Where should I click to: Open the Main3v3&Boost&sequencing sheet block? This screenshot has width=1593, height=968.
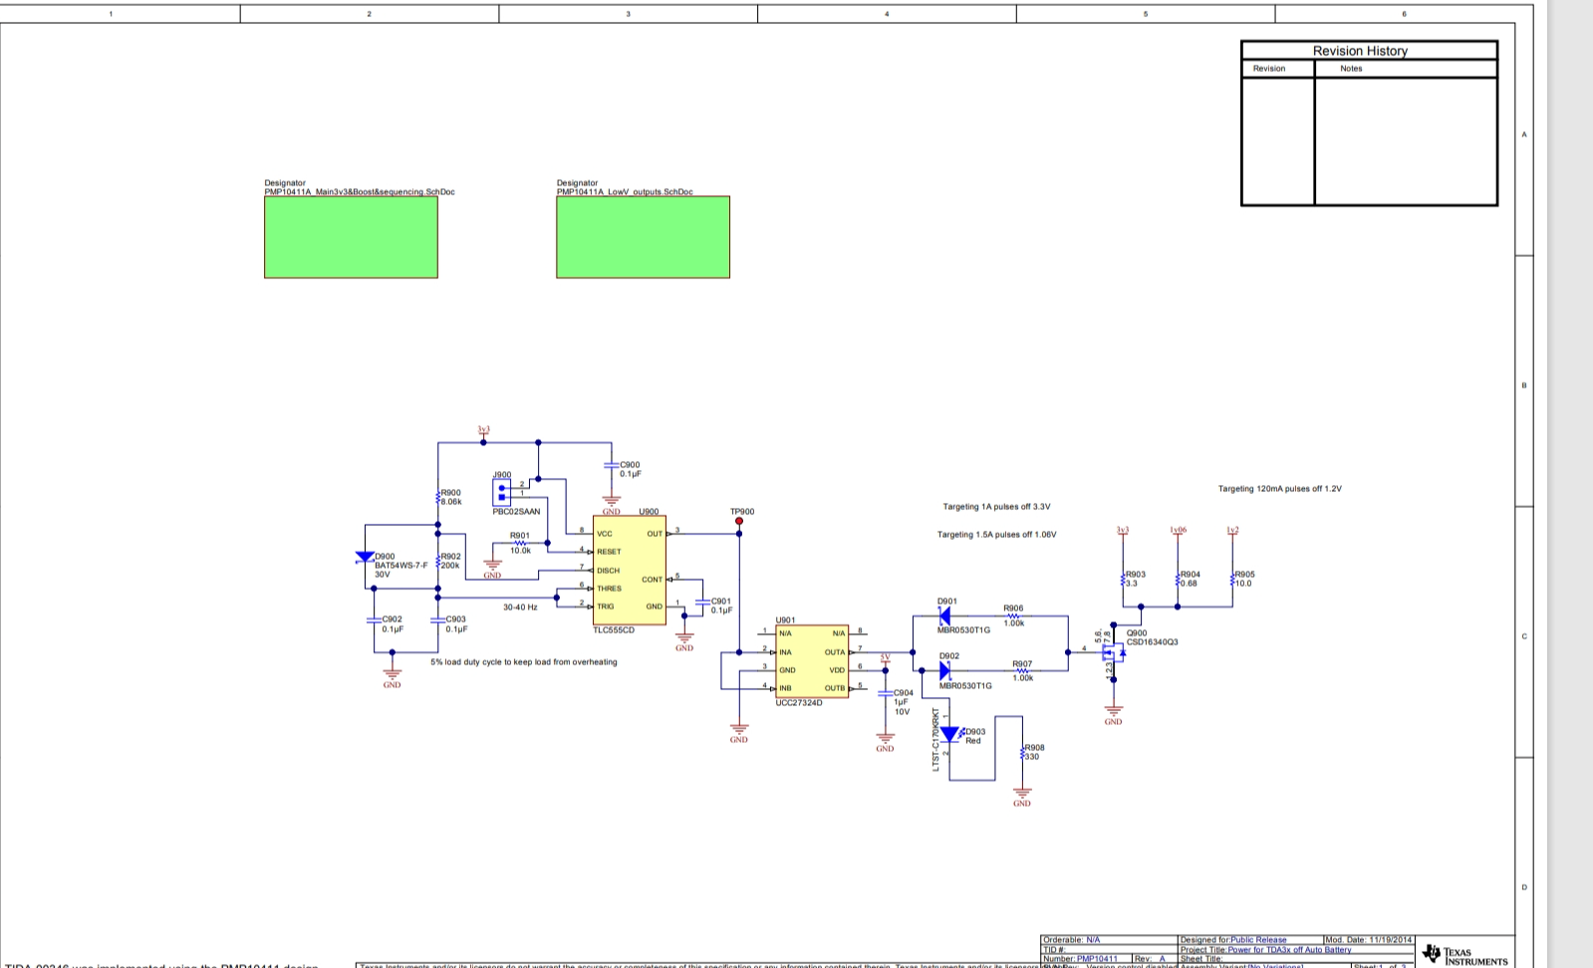pyautogui.click(x=351, y=237)
